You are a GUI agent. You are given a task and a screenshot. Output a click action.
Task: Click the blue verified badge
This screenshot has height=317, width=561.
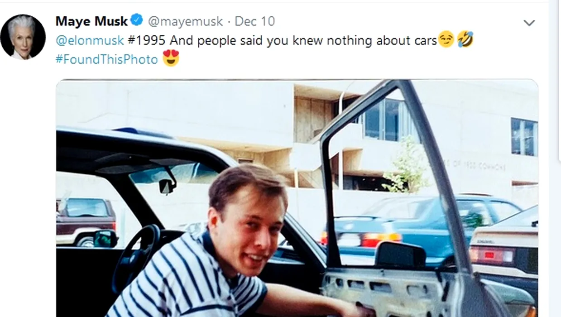(137, 21)
